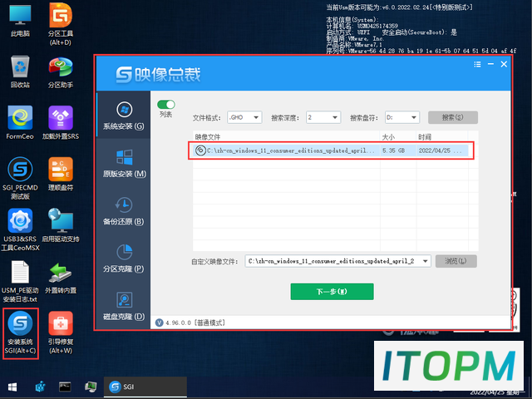Open 磁盘克隆 (D) sidebar tab

pos(124,305)
